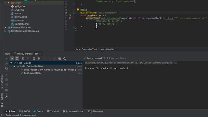Open the Favorites side tool window
Viewport: 208px width, 117px height.
(2, 100)
